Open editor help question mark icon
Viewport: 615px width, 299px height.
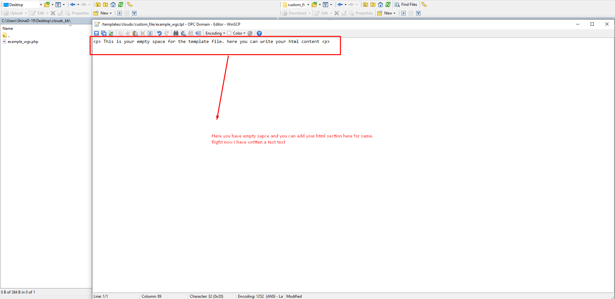pos(259,33)
